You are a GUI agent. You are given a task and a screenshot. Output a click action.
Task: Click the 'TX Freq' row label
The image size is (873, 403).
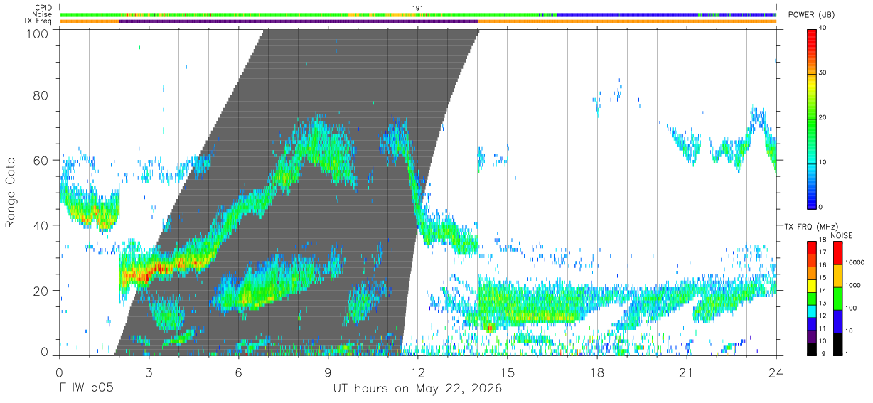(x=38, y=21)
